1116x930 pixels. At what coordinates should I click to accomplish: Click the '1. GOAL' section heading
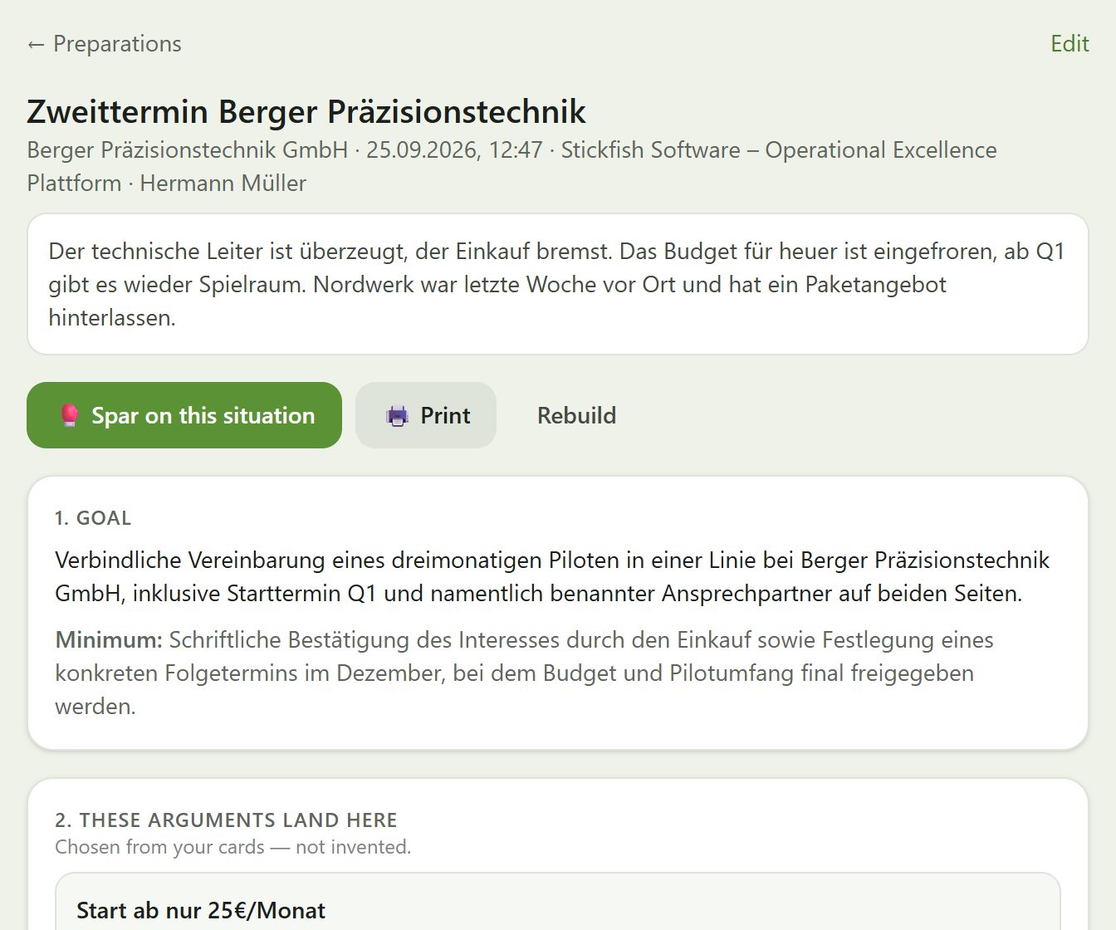[93, 518]
